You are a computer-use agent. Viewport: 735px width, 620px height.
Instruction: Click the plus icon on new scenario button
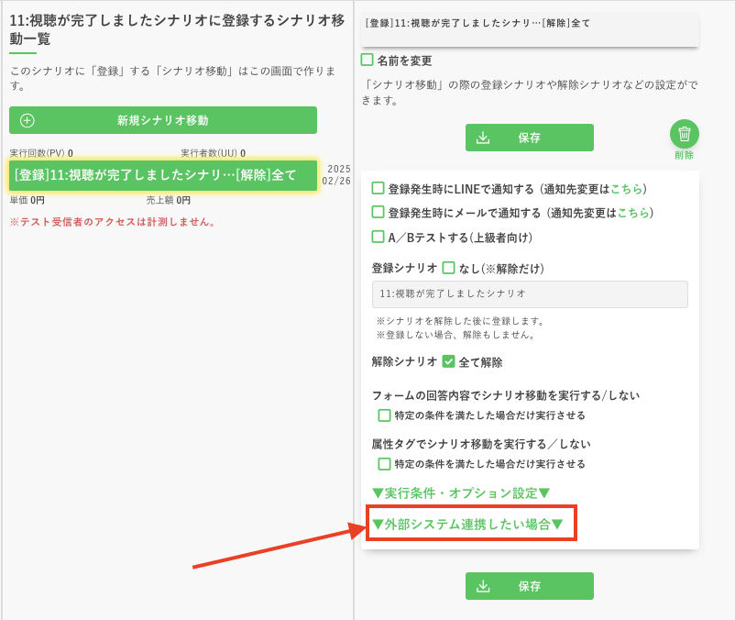(x=27, y=120)
